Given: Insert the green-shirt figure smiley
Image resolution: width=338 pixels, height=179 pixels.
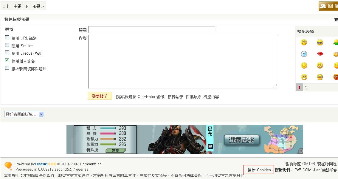Looking at the screenshot, I should (336, 42).
